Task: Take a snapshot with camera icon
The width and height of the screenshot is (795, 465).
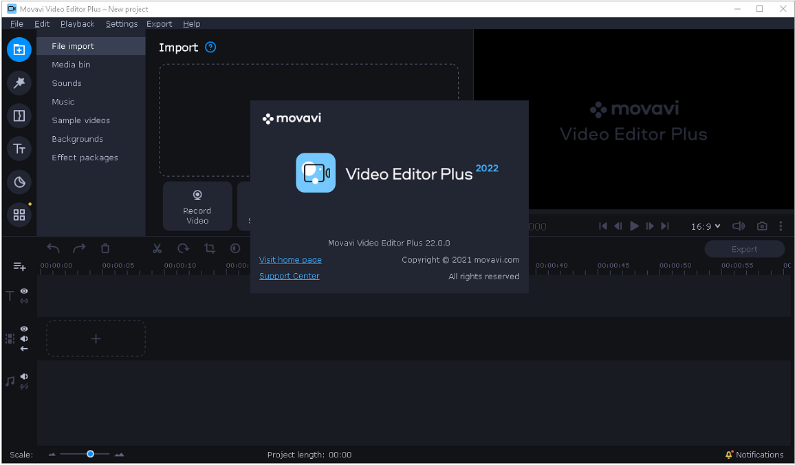Action: pyautogui.click(x=762, y=226)
